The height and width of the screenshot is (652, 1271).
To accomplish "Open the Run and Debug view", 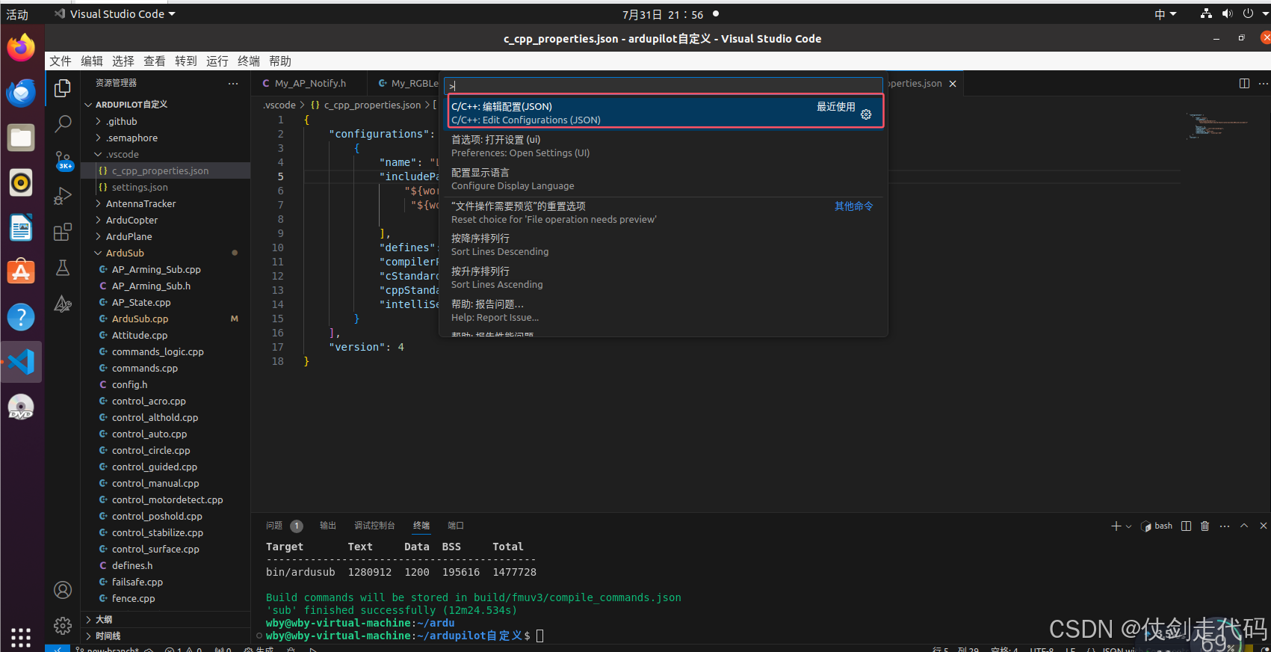I will (63, 196).
